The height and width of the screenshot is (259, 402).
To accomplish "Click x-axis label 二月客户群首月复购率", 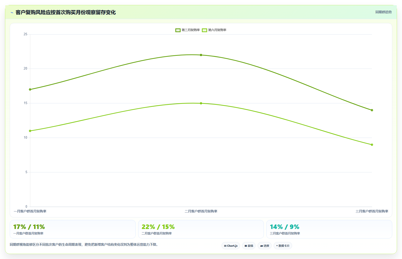I will coord(201,211).
